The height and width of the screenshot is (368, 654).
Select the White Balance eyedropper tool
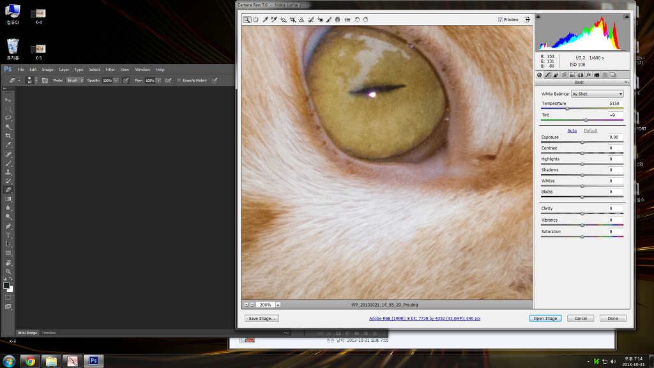tap(265, 20)
